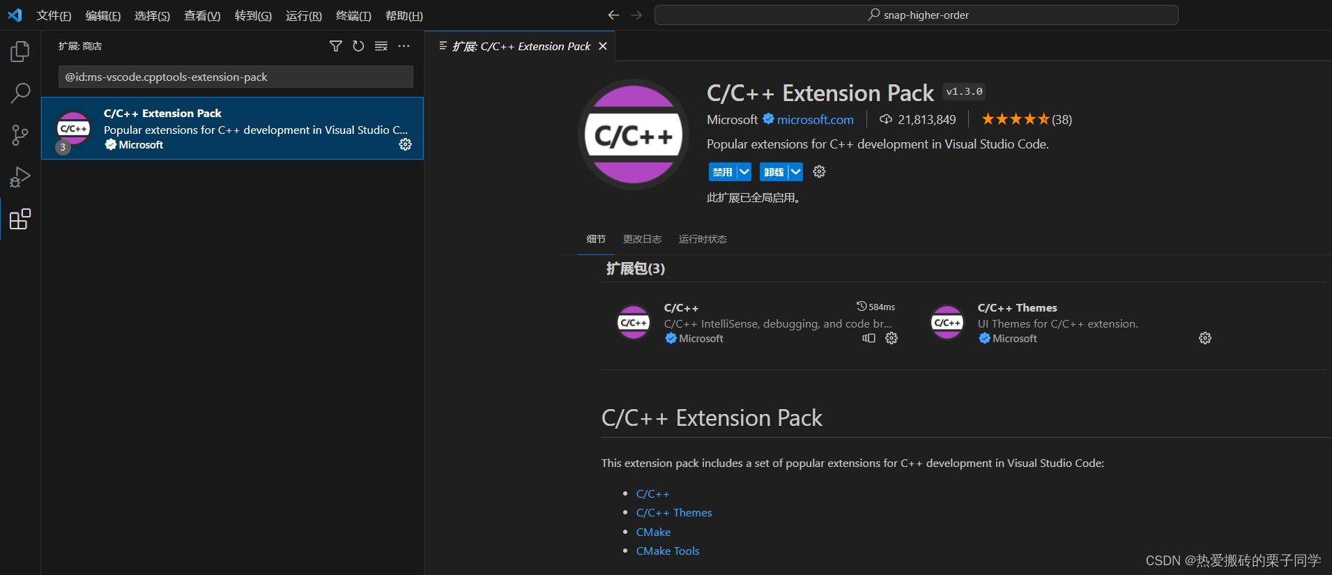1332x575 pixels.
Task: Click the extension search input field
Action: click(236, 77)
